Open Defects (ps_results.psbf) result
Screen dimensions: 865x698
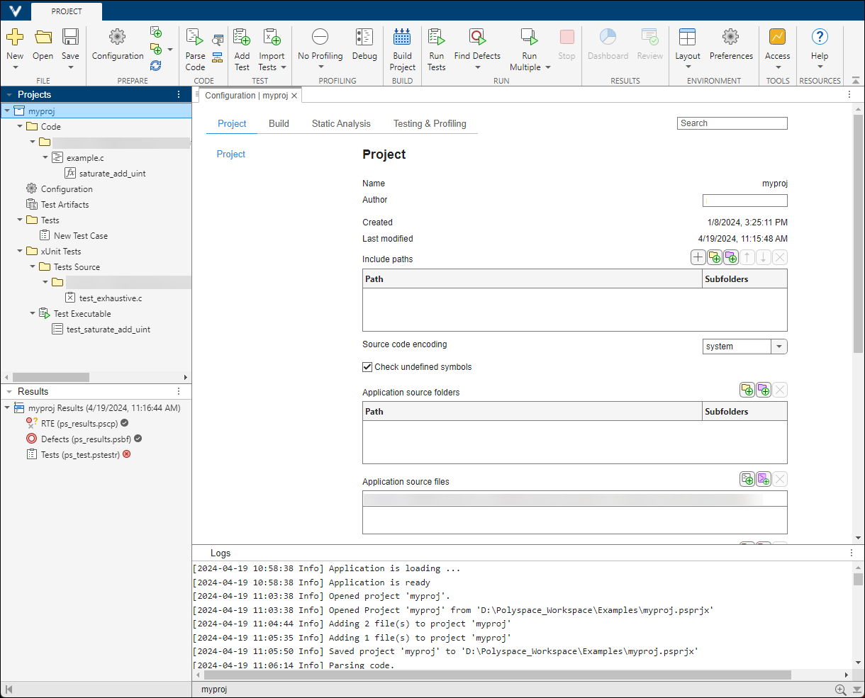86,439
